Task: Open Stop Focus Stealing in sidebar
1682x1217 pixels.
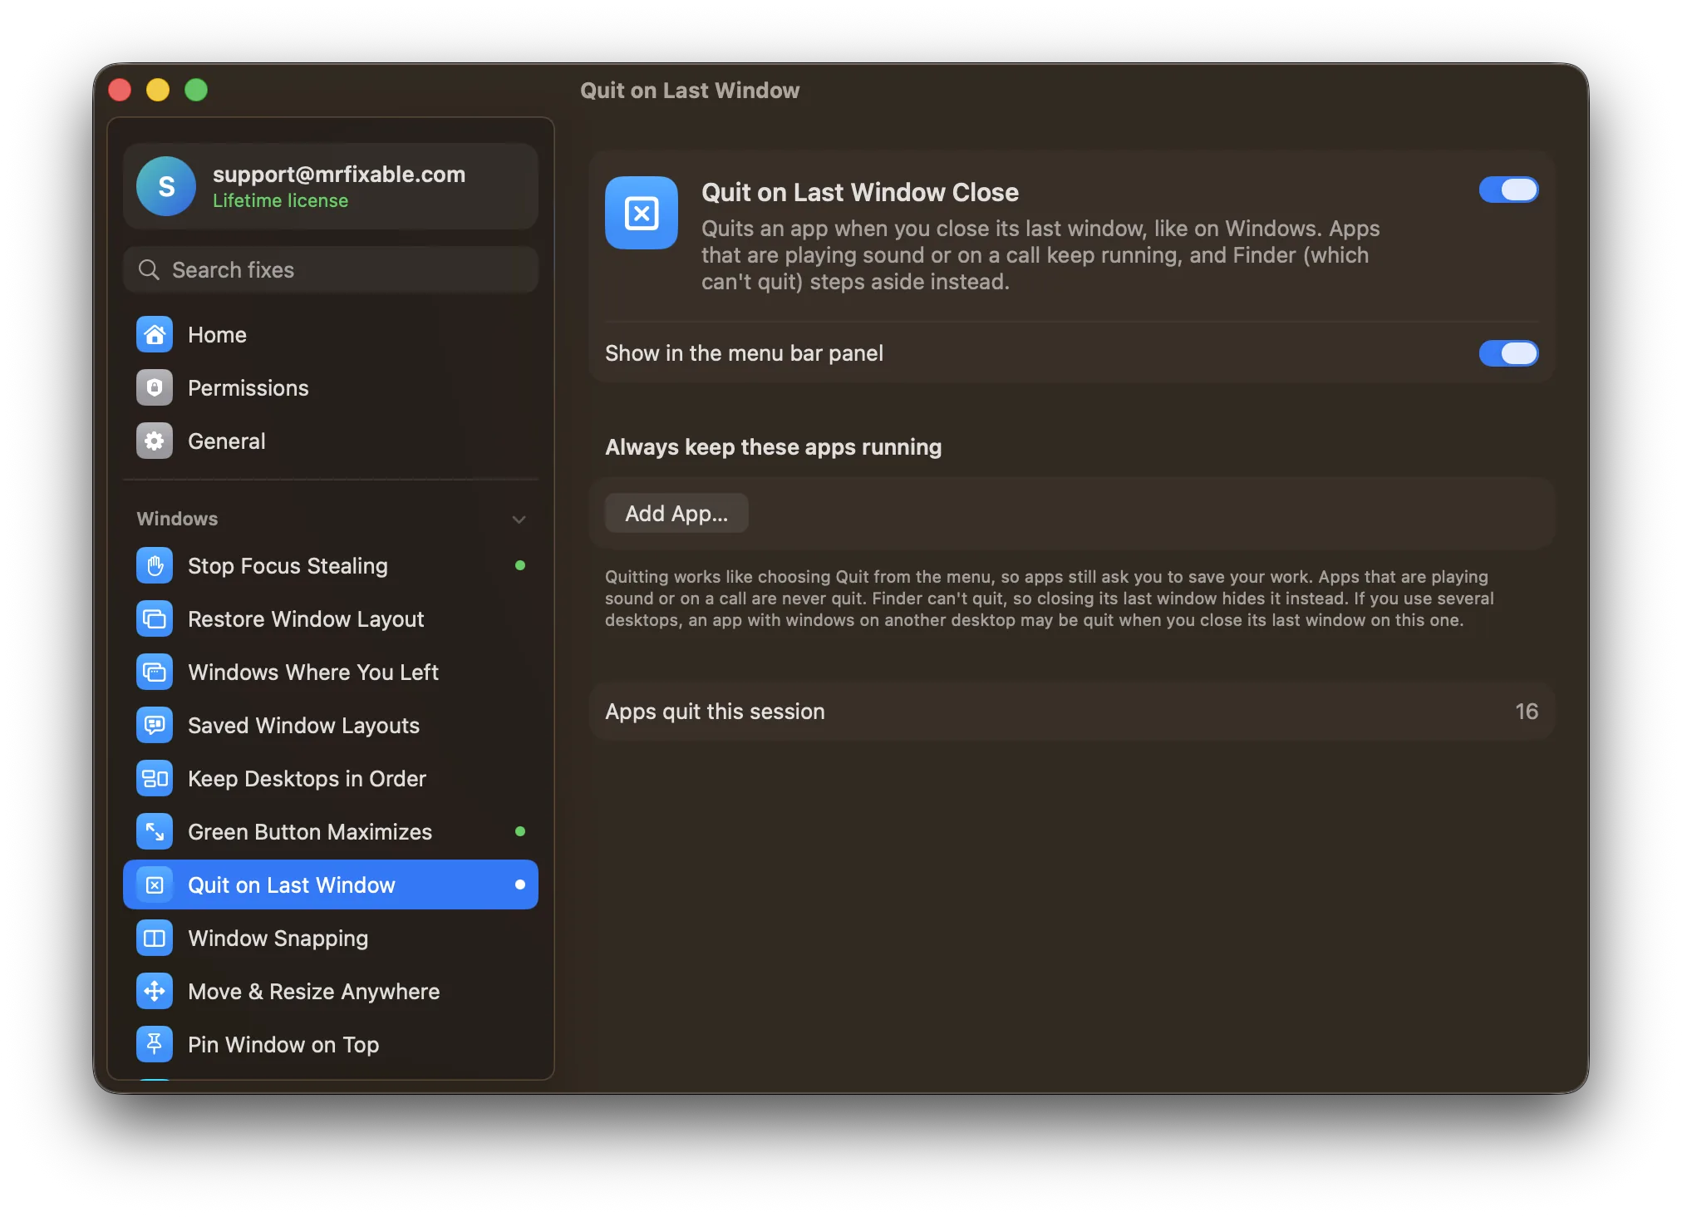Action: (x=331, y=566)
